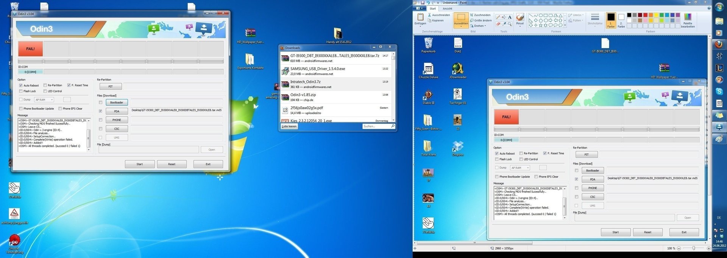
Task: Click Zuschneiden crop tool in Paint
Action: tap(480, 15)
